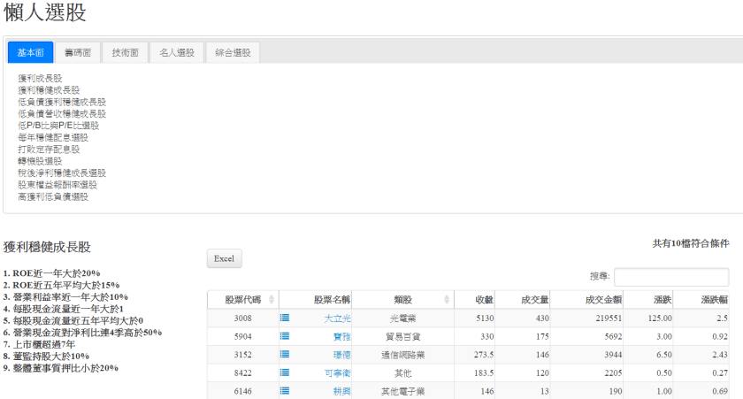Click the 漲跌幅 column header

pos(701,300)
